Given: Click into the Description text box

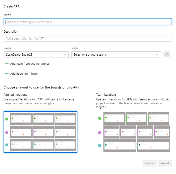Looking at the screenshot, I should pyautogui.click(x=88, y=38).
